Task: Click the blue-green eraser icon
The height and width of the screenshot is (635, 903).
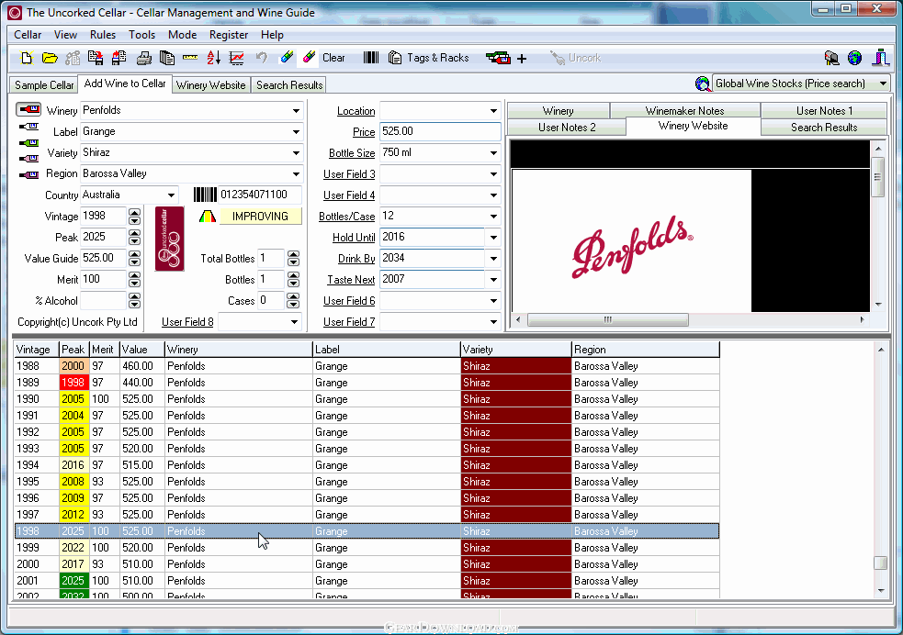Action: click(x=287, y=57)
